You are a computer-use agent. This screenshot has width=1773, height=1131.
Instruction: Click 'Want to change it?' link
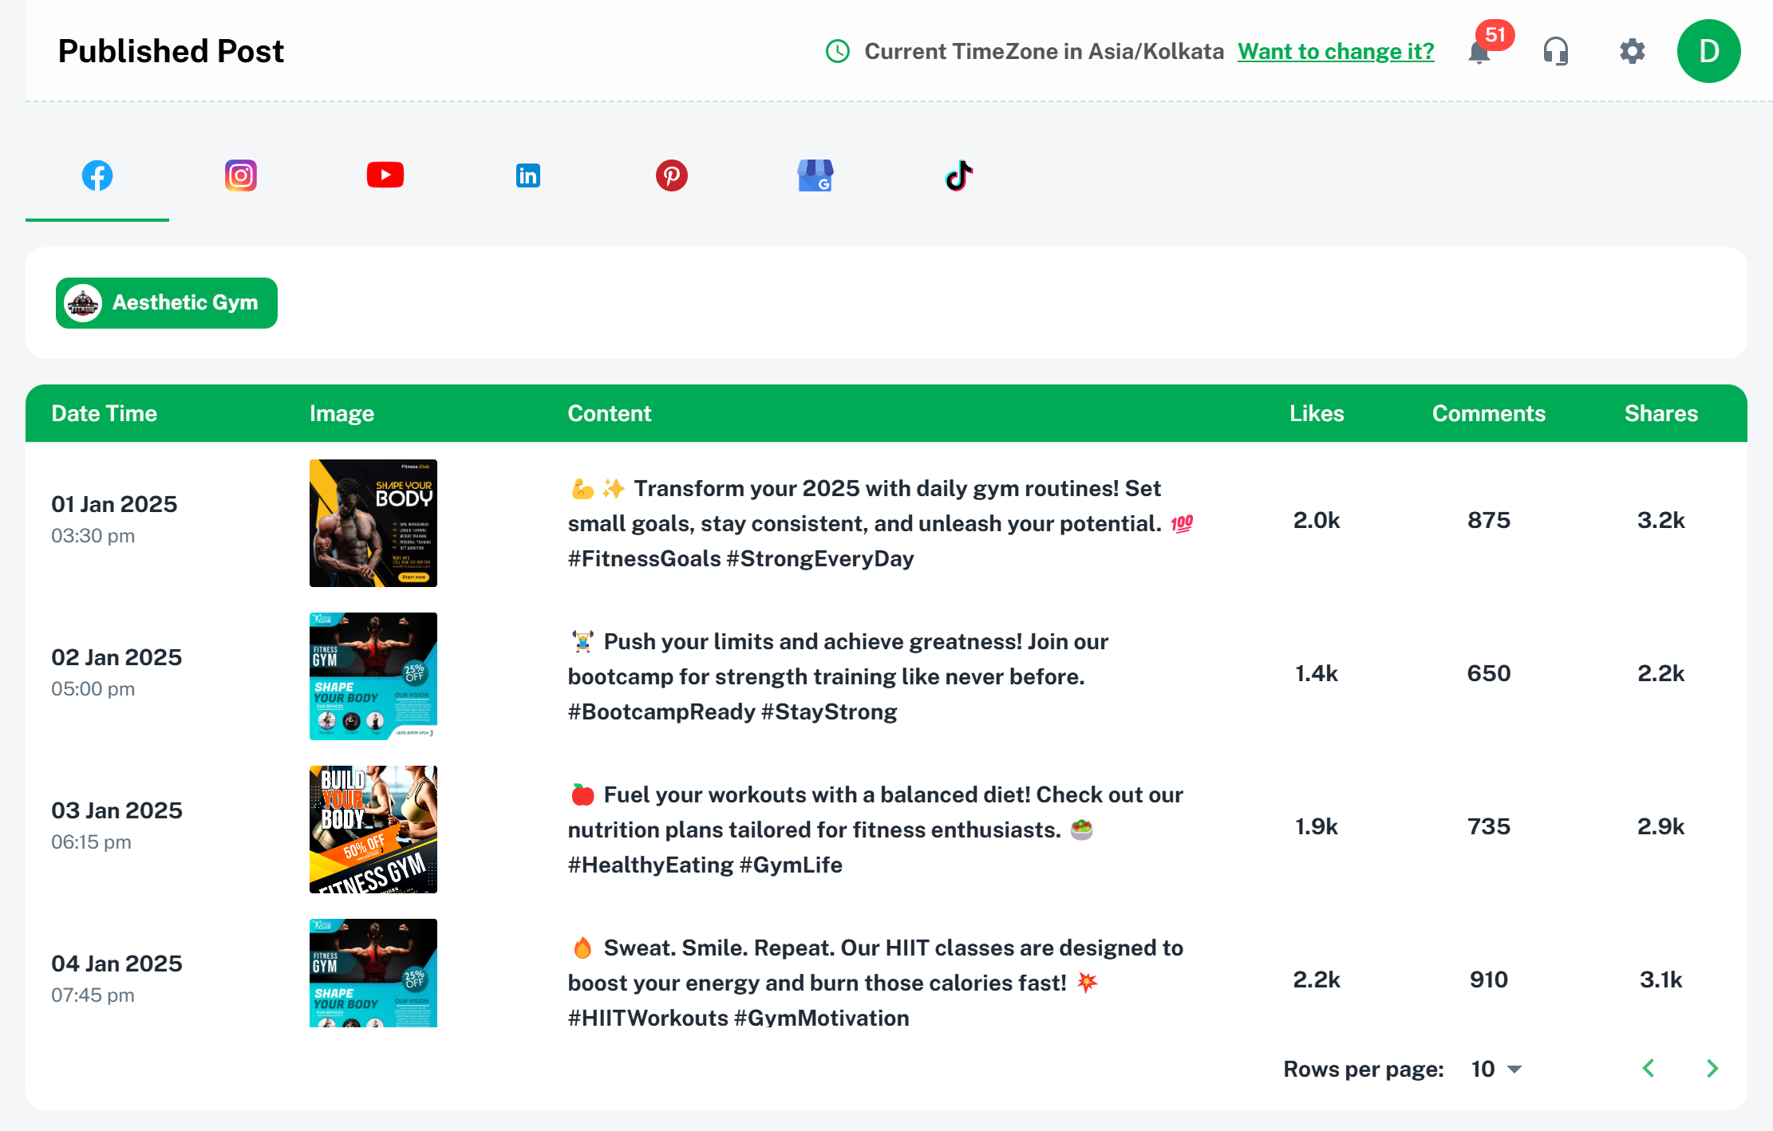(x=1336, y=52)
